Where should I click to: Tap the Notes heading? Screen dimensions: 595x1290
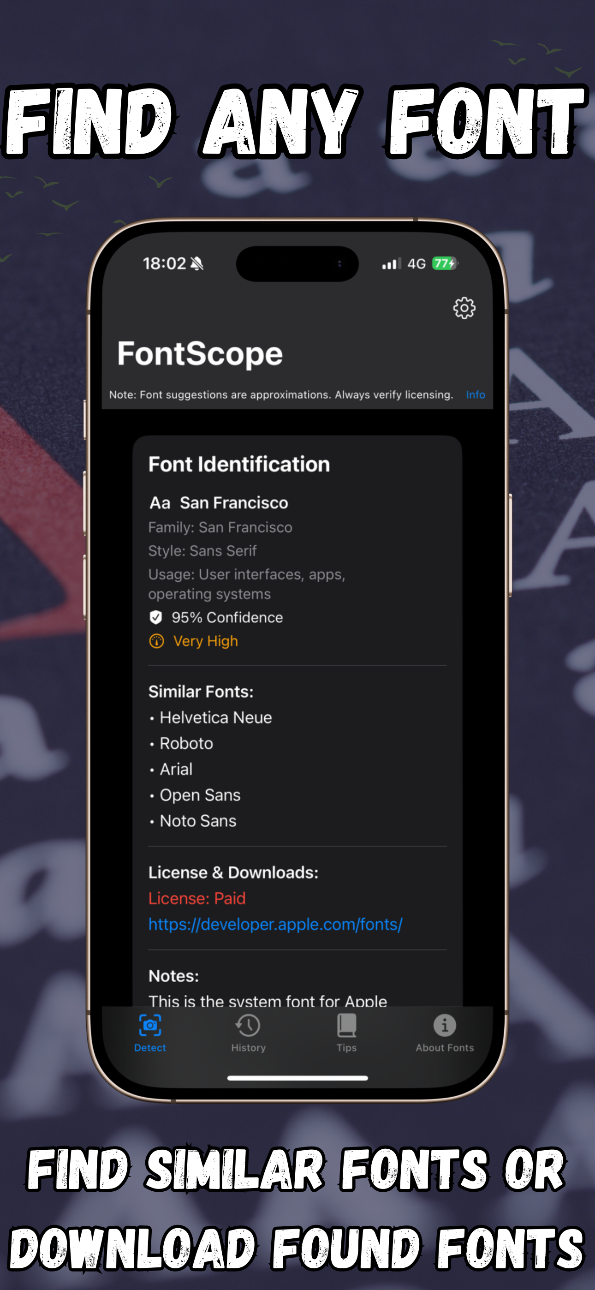pyautogui.click(x=173, y=976)
